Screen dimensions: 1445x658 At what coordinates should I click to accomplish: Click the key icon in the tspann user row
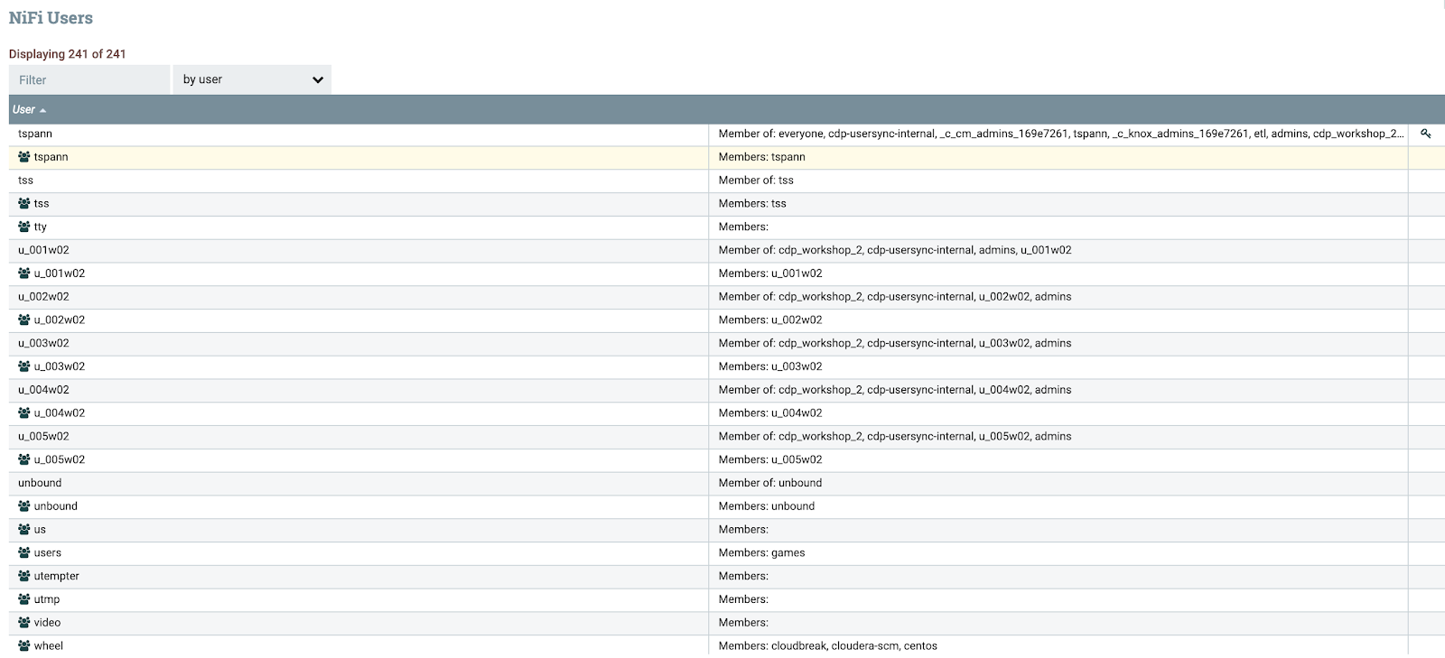1426,134
